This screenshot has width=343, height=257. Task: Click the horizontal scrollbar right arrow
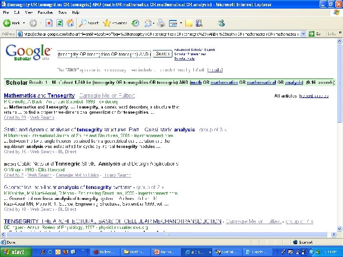click(333, 235)
